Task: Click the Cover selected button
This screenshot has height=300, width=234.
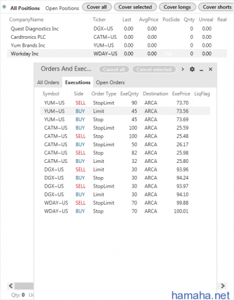Action: [x=135, y=7]
